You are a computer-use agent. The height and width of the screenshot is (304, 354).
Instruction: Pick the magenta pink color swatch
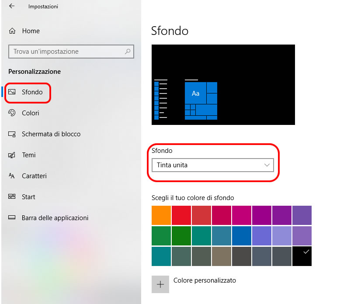pos(242,215)
